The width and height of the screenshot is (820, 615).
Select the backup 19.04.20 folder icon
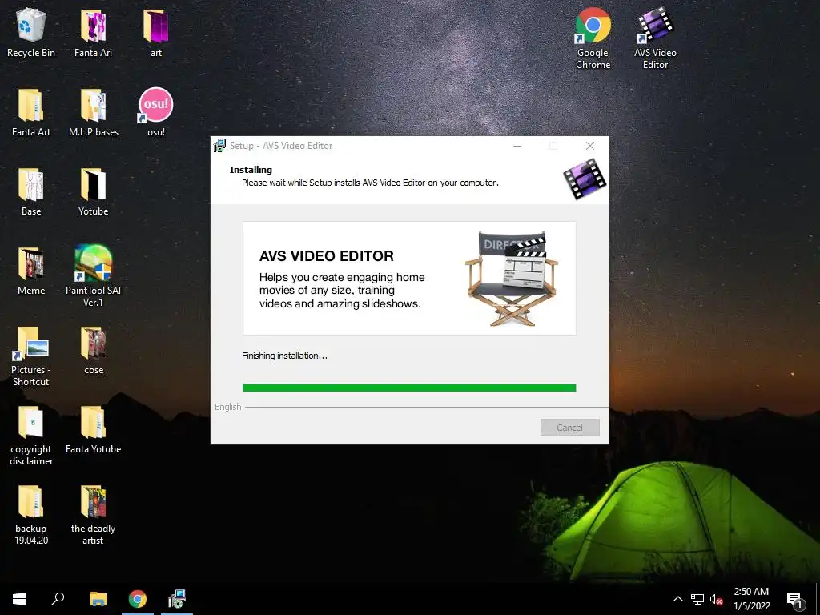31,515
